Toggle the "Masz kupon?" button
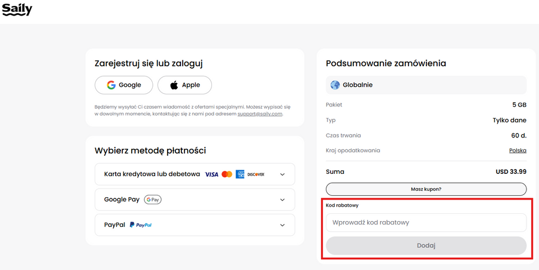 [426, 189]
